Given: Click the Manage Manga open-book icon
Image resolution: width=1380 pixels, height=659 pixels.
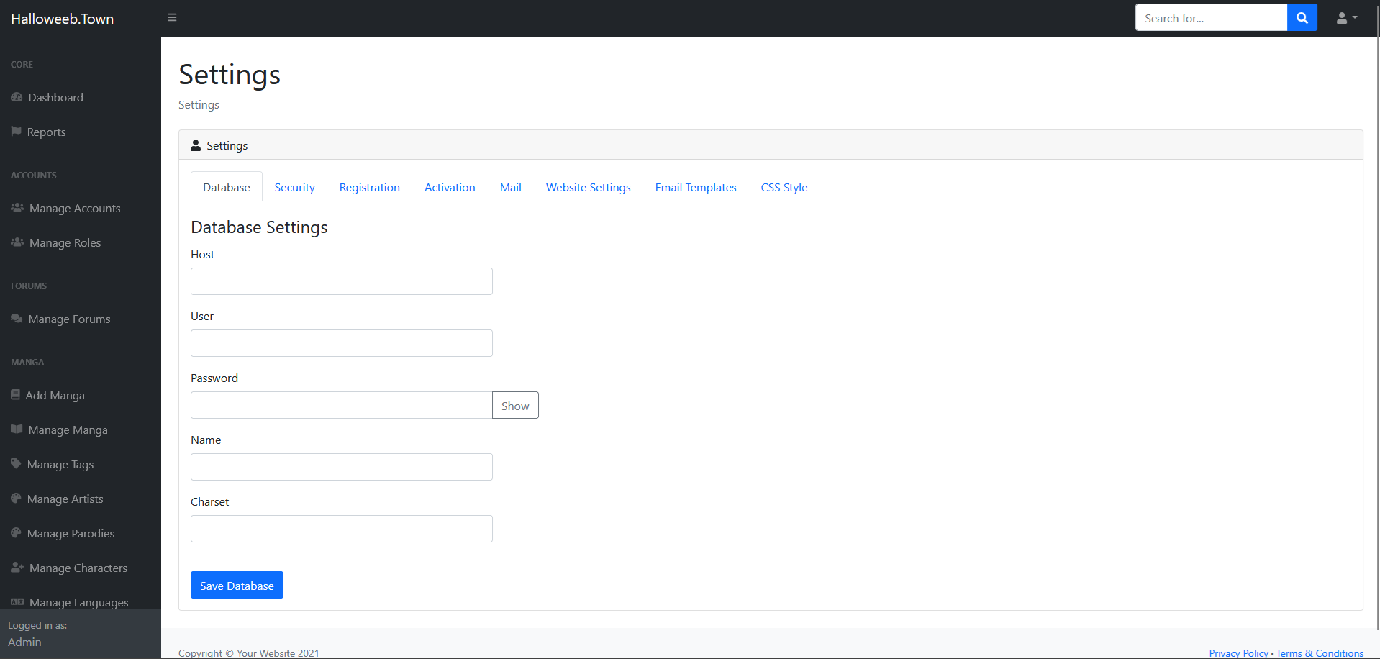Looking at the screenshot, I should [17, 430].
